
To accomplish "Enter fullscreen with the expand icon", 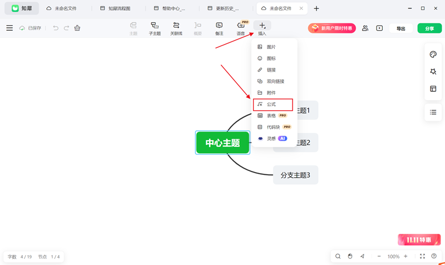I will tap(422, 256).
